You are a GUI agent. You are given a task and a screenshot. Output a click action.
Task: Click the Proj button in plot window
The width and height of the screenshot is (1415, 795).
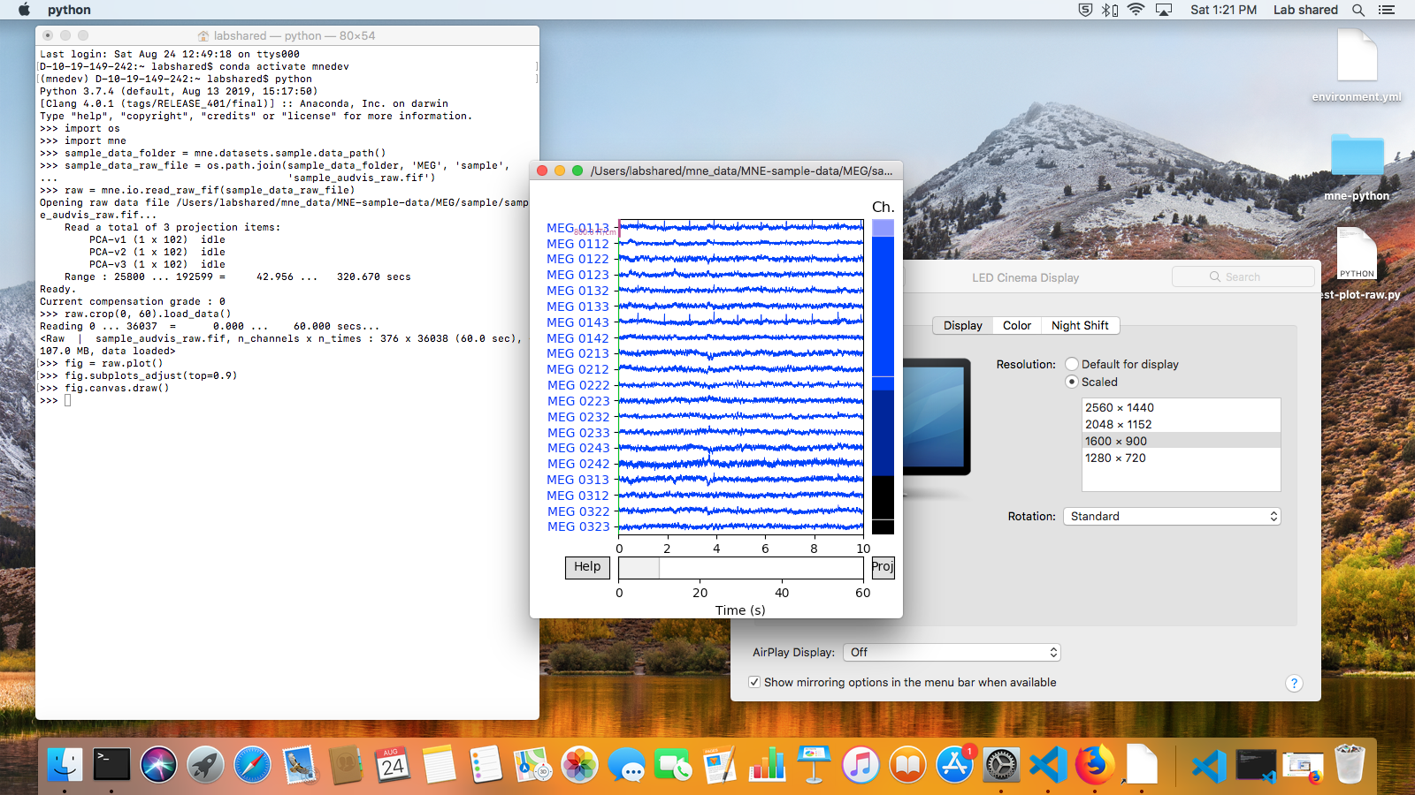click(883, 567)
